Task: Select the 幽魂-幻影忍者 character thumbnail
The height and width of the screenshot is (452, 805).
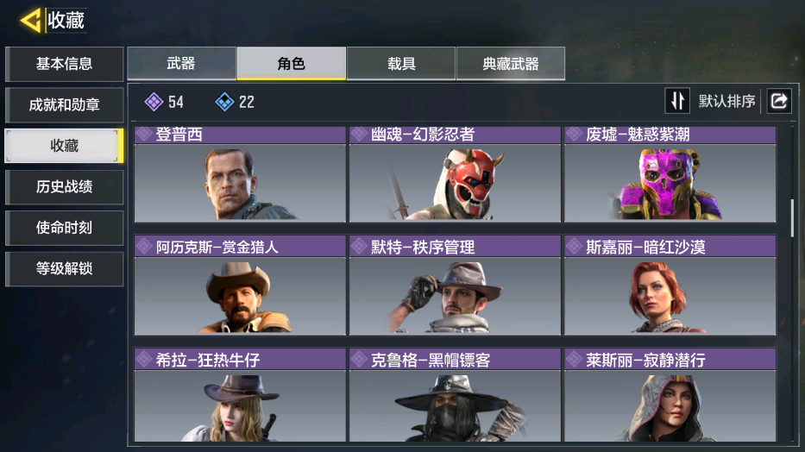Action: click(x=455, y=183)
